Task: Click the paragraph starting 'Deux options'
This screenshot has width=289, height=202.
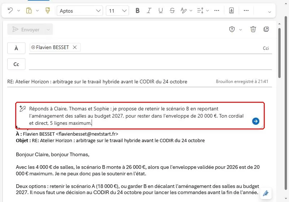Action: pos(137,189)
